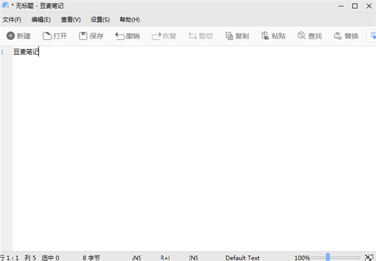Click the 替换 (Replace) toolbar icon
Screen dimensions: 376x261
pos(338,36)
